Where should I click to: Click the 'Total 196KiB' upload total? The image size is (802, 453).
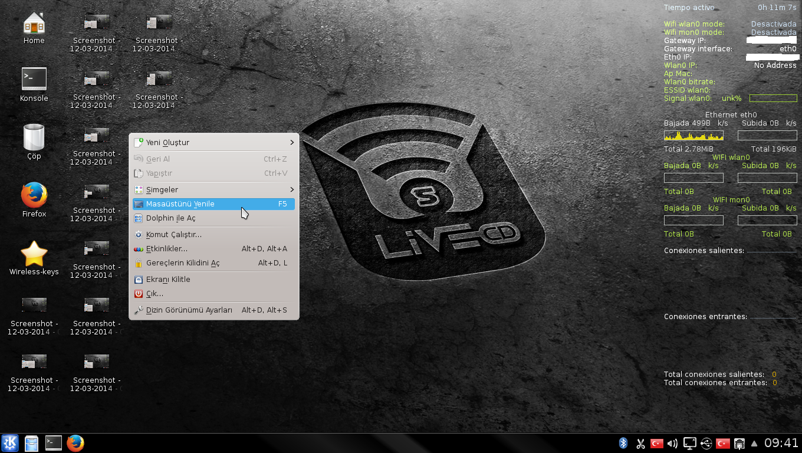774,149
